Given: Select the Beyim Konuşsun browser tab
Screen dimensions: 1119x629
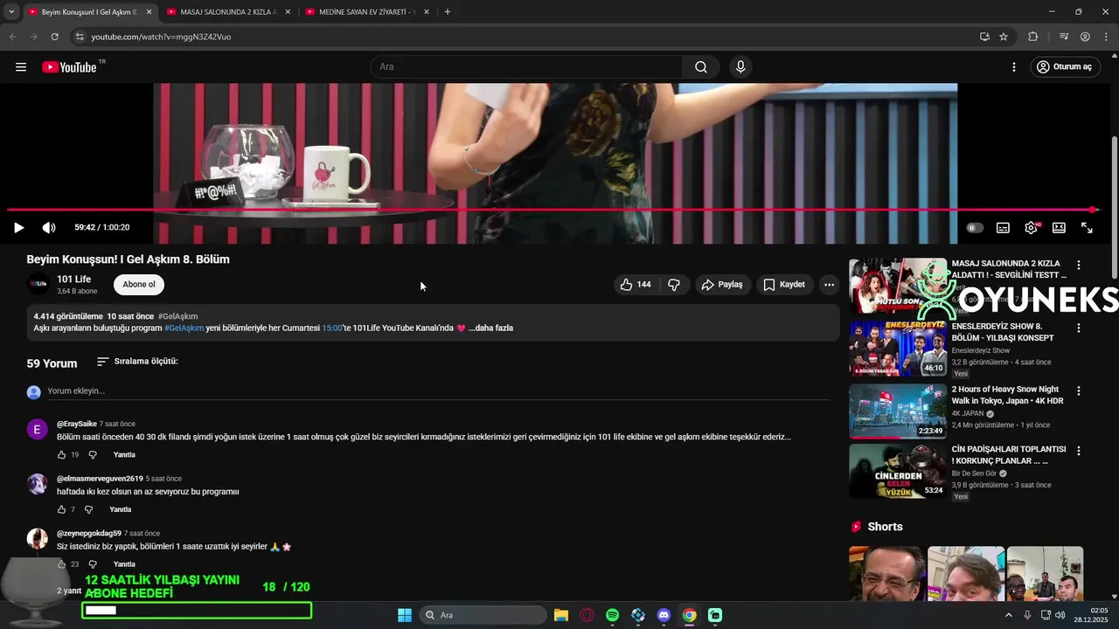Looking at the screenshot, I should [x=88, y=12].
